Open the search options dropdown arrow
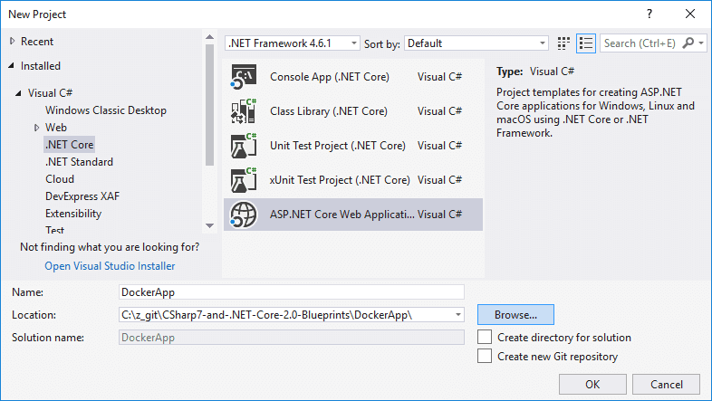712x401 pixels. point(701,43)
